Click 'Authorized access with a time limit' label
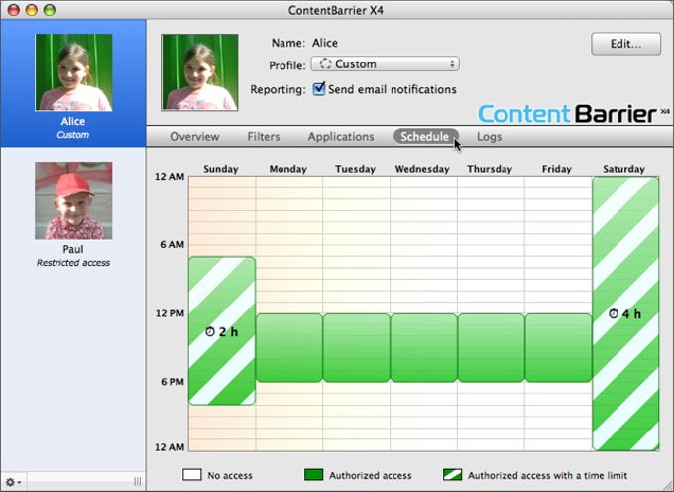Screen dimensions: 674x492 coord(547,476)
